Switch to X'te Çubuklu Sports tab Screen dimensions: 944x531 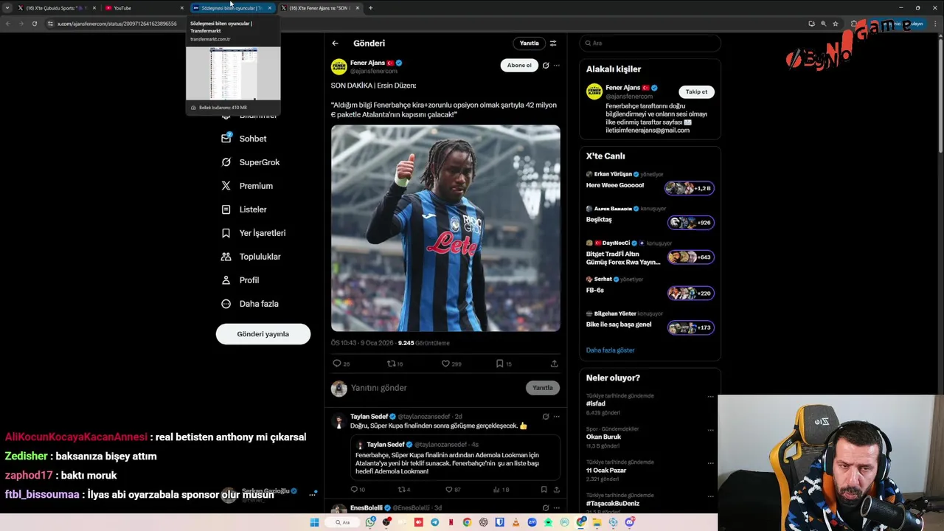[55, 8]
